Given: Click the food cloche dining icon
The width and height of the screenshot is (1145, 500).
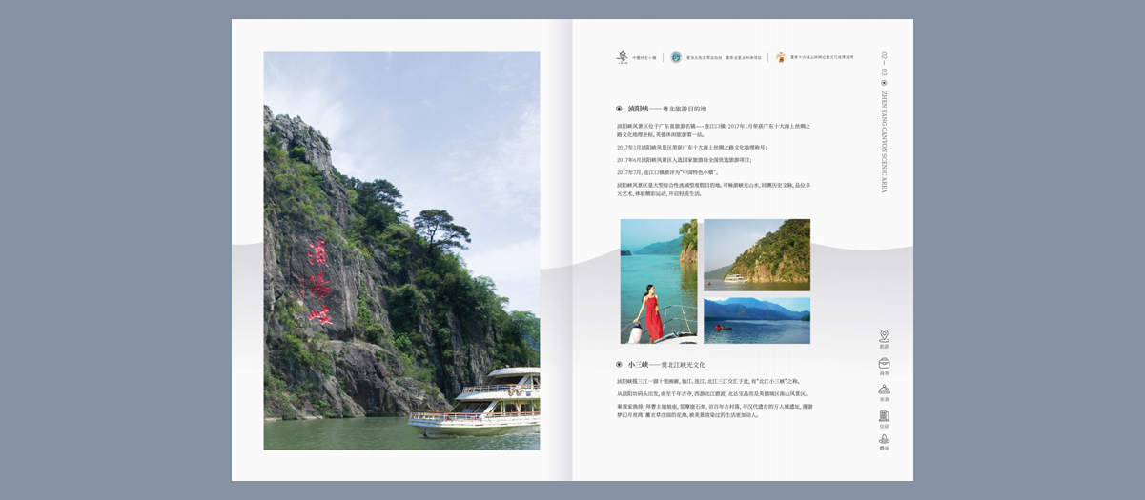Looking at the screenshot, I should tap(884, 390).
